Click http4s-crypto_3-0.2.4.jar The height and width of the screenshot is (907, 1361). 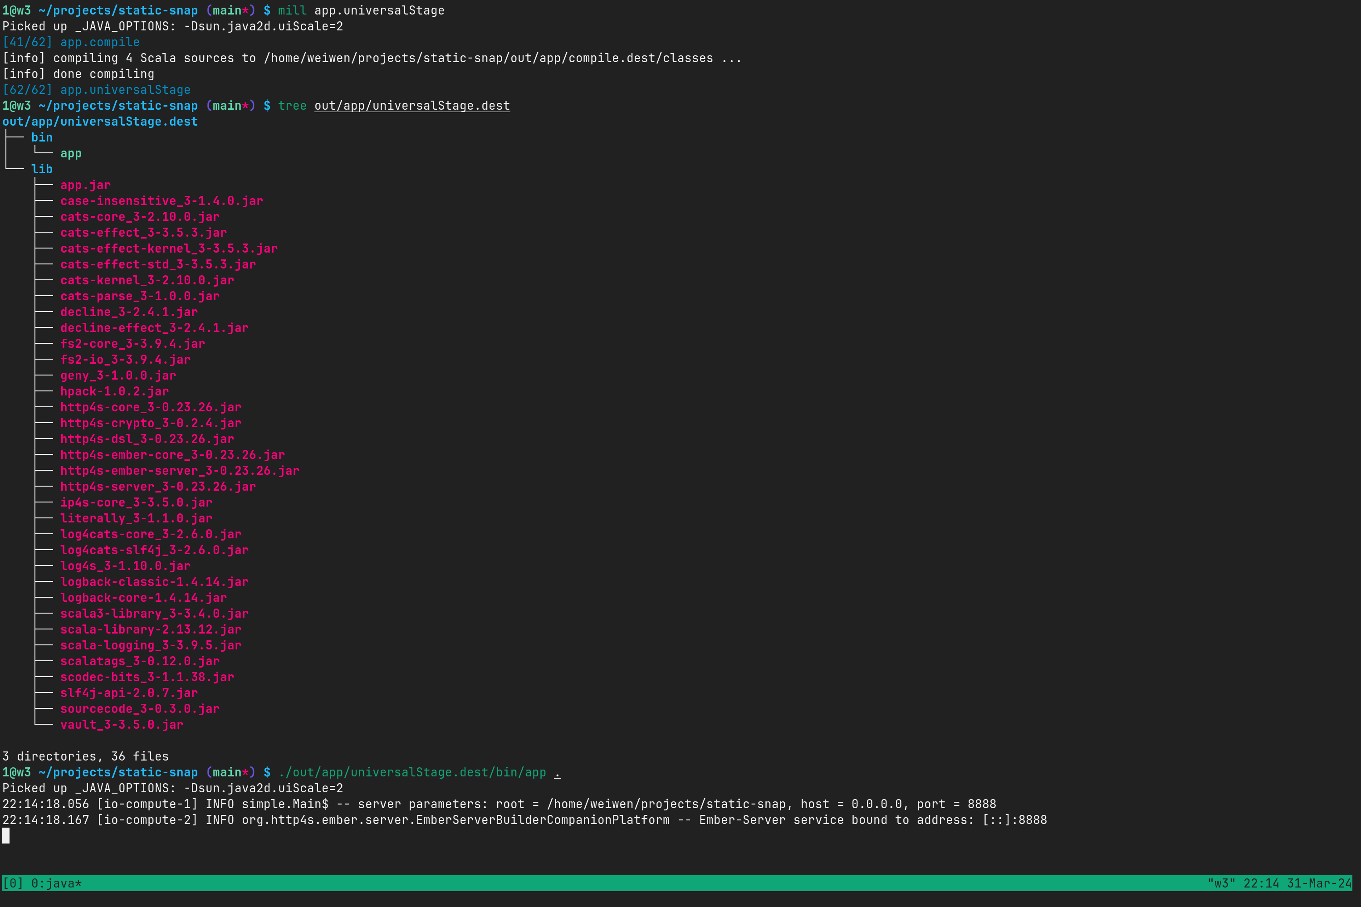pyautogui.click(x=151, y=424)
